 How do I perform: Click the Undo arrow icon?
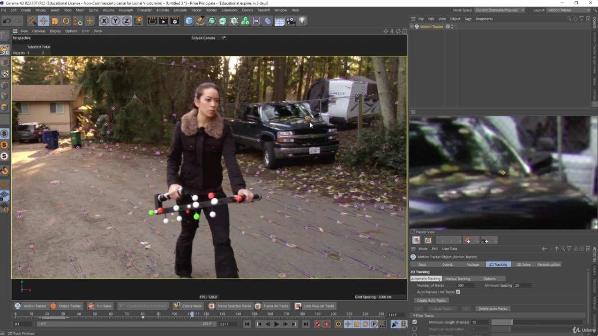point(7,21)
